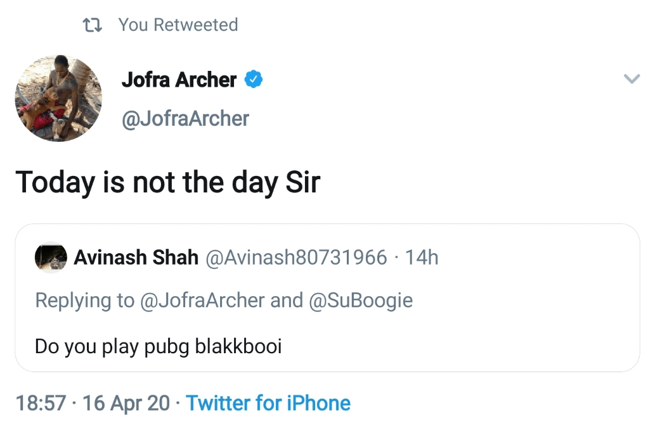Open the @JofraArcher handle under the name
The height and width of the screenshot is (426, 648).
coord(185,118)
